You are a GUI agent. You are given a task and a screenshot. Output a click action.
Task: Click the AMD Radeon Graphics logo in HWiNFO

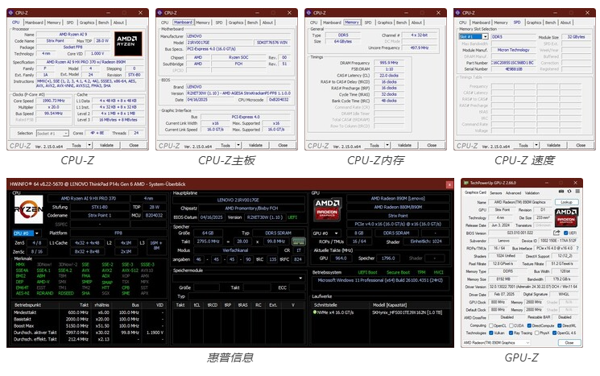coord(329,210)
